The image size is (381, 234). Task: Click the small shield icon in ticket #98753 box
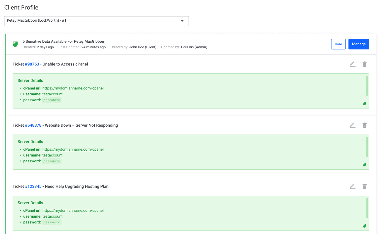point(364,104)
